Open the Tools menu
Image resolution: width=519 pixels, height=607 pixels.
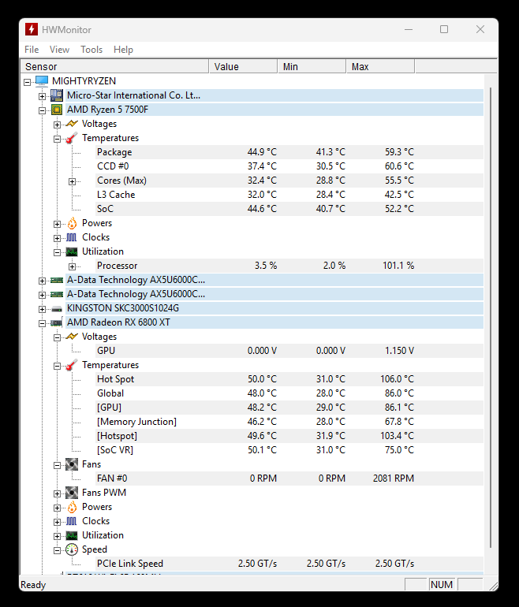91,50
